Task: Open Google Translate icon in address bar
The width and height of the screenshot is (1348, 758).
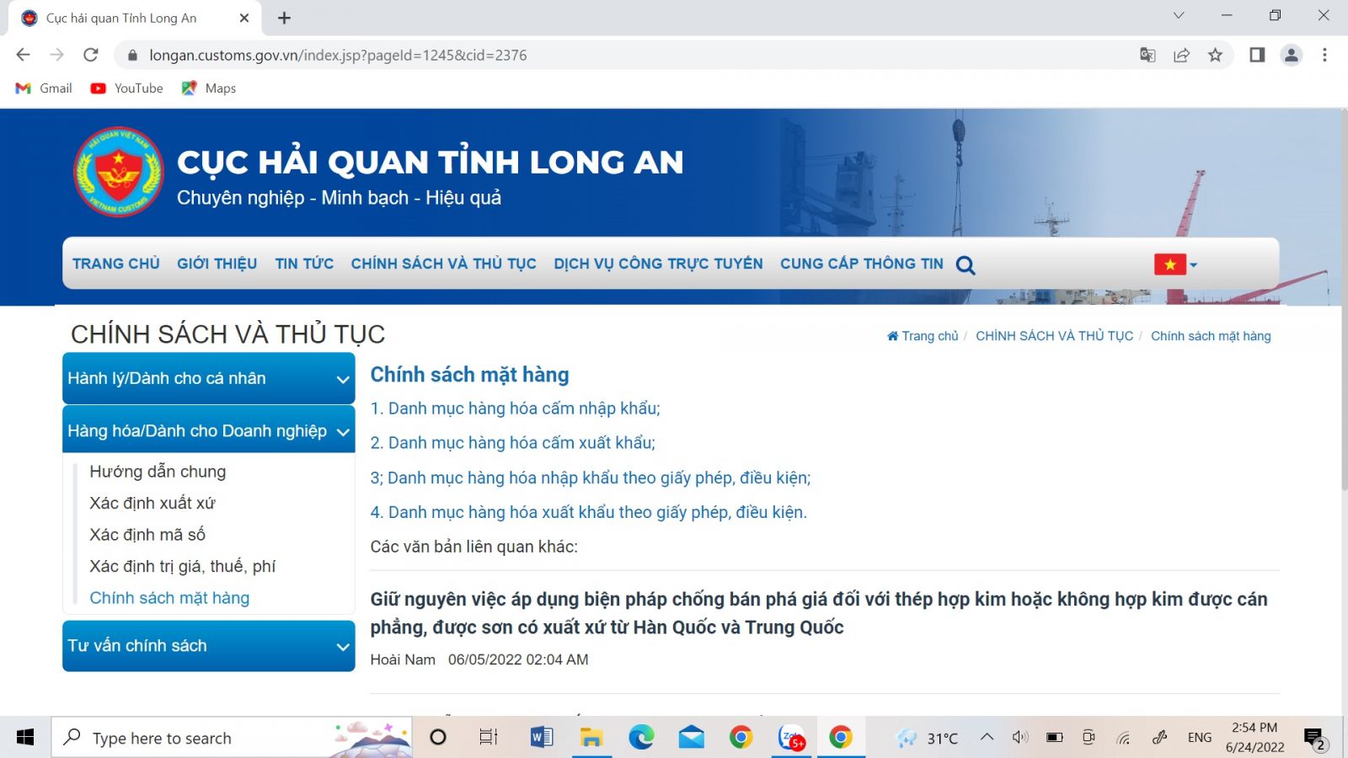Action: coord(1147,55)
